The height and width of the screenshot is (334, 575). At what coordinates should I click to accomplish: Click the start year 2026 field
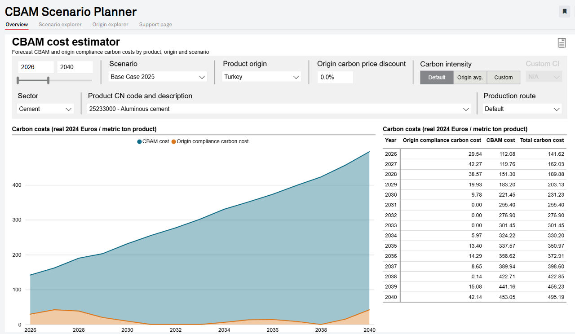(36, 67)
